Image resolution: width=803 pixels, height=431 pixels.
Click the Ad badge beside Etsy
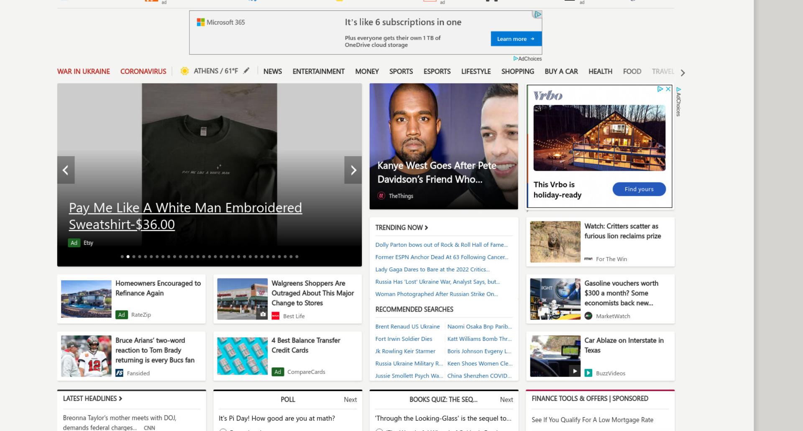click(x=74, y=243)
